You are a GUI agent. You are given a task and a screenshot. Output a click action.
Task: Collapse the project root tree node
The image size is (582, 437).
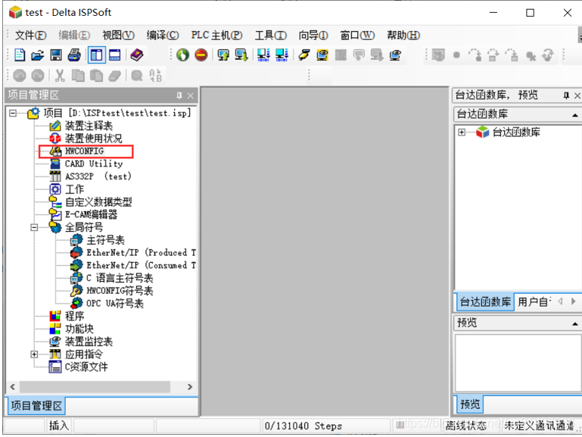tap(13, 113)
